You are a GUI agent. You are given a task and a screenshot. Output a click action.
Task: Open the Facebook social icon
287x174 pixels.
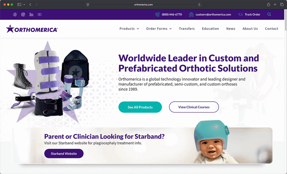click(15, 15)
